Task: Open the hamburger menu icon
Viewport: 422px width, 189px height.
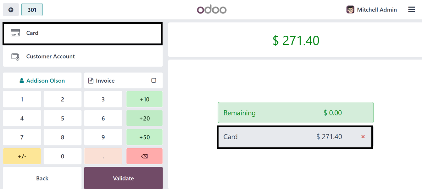Action: click(x=411, y=10)
